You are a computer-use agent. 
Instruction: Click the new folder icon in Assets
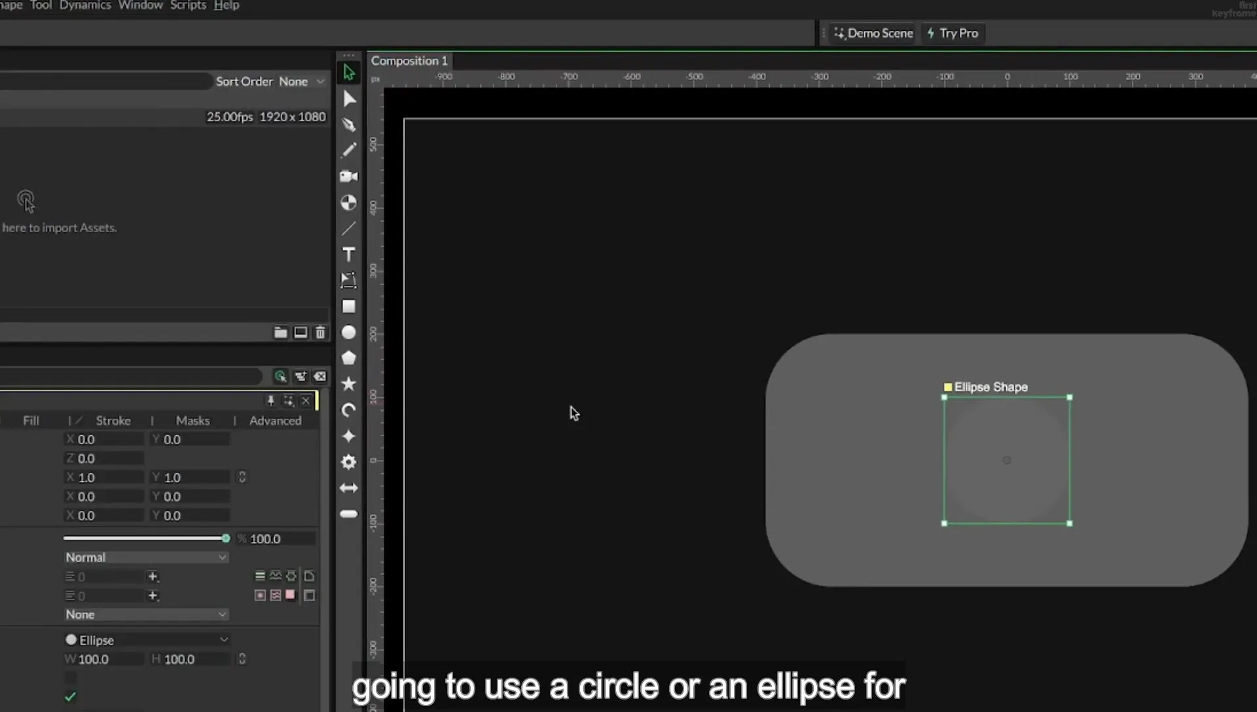click(x=280, y=332)
